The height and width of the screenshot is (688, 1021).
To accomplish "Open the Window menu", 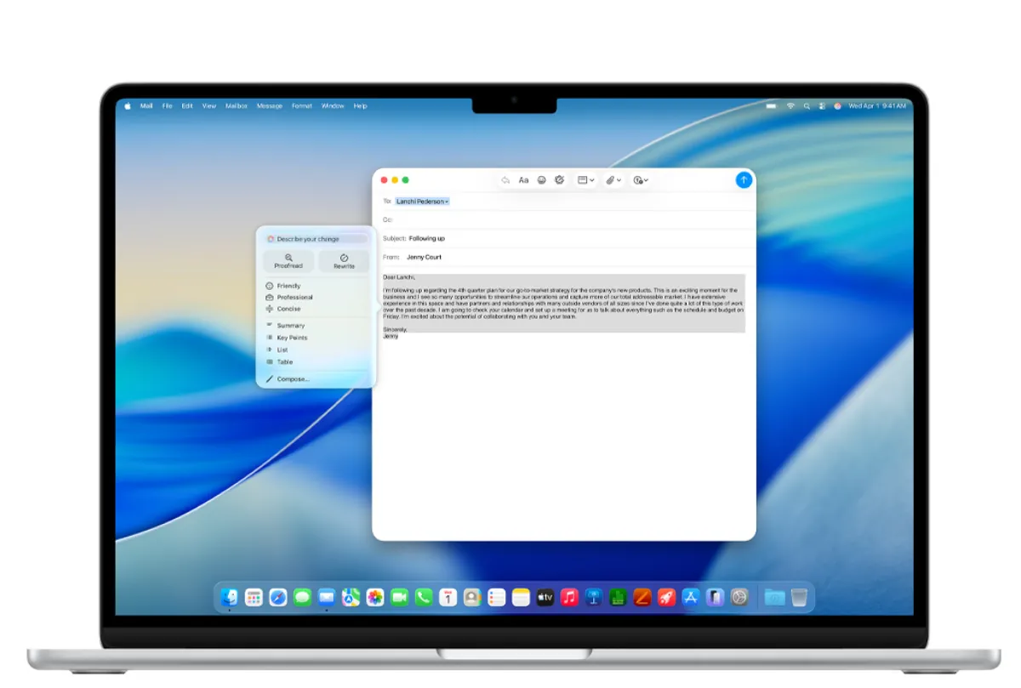I will click(x=333, y=106).
